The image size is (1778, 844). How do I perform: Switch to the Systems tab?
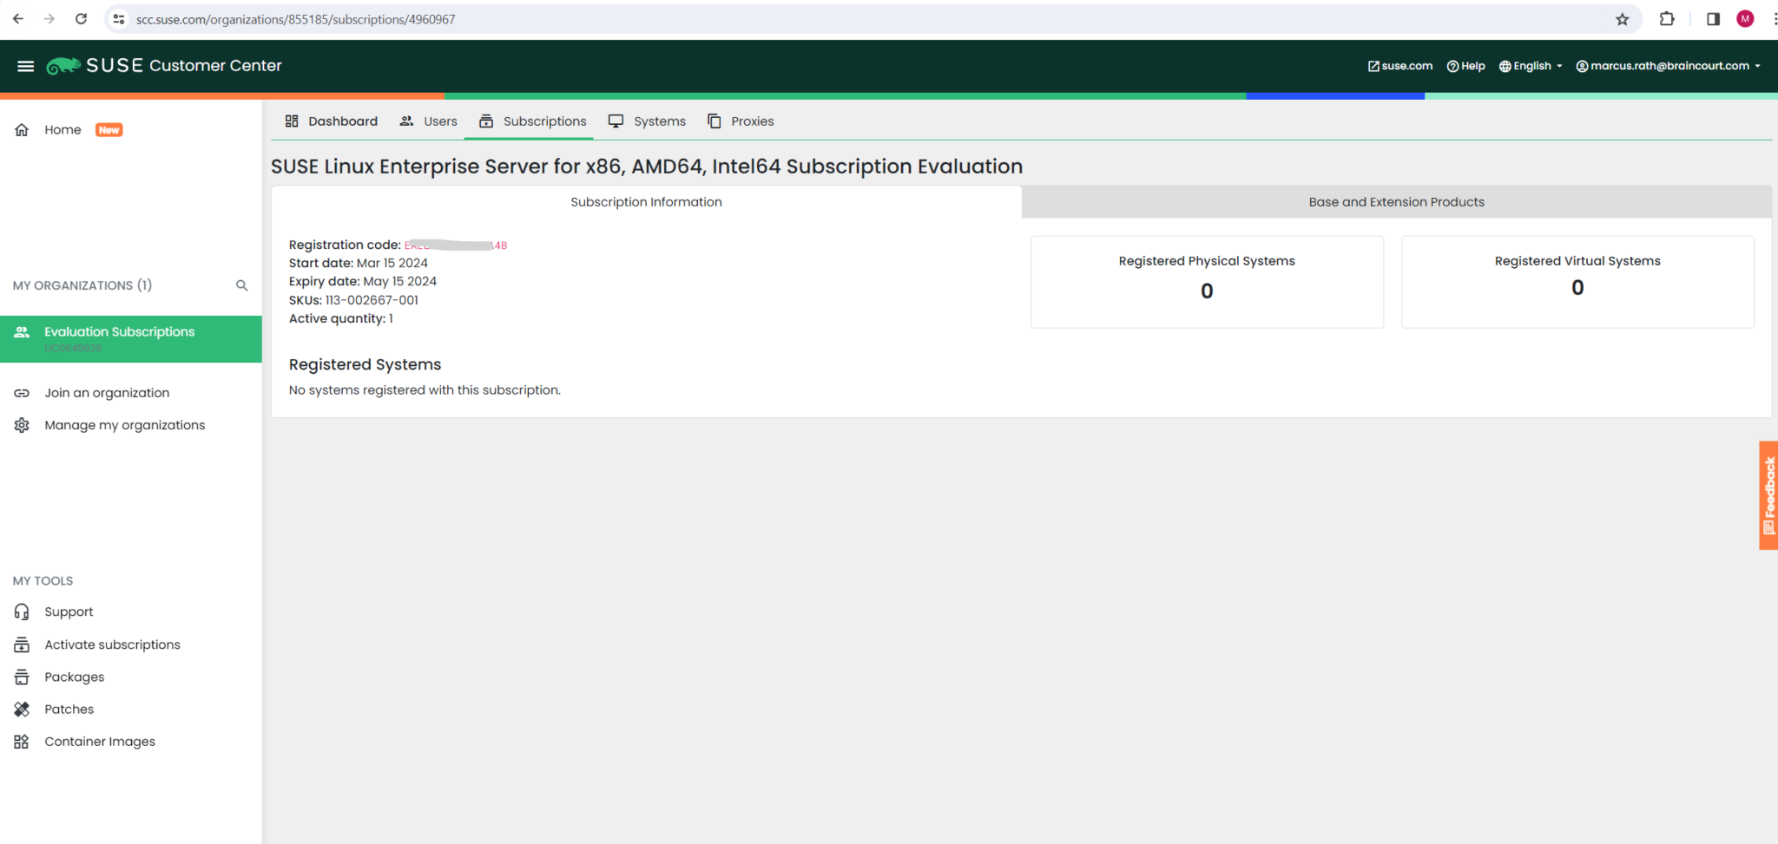tap(647, 121)
